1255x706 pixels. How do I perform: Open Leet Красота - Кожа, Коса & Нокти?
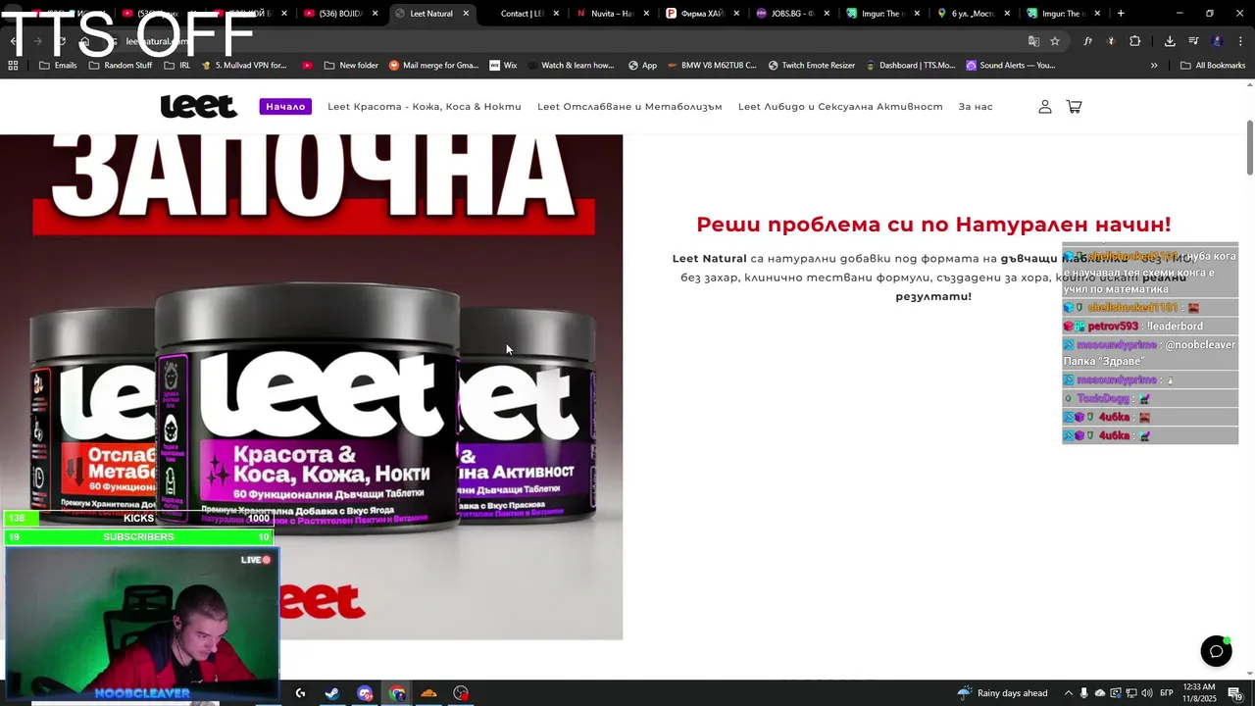425,106
